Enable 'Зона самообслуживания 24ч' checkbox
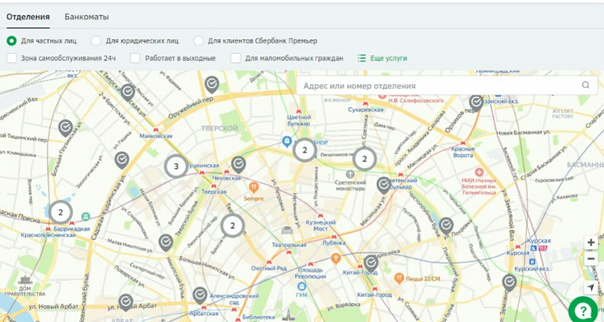Image resolution: width=604 pixels, height=322 pixels. coord(11,58)
